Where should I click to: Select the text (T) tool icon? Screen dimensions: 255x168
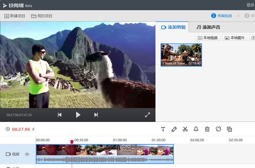163,129
